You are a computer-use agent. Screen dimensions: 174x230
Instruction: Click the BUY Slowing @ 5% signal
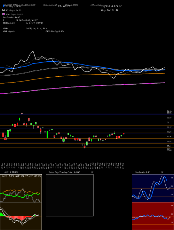[55, 31]
